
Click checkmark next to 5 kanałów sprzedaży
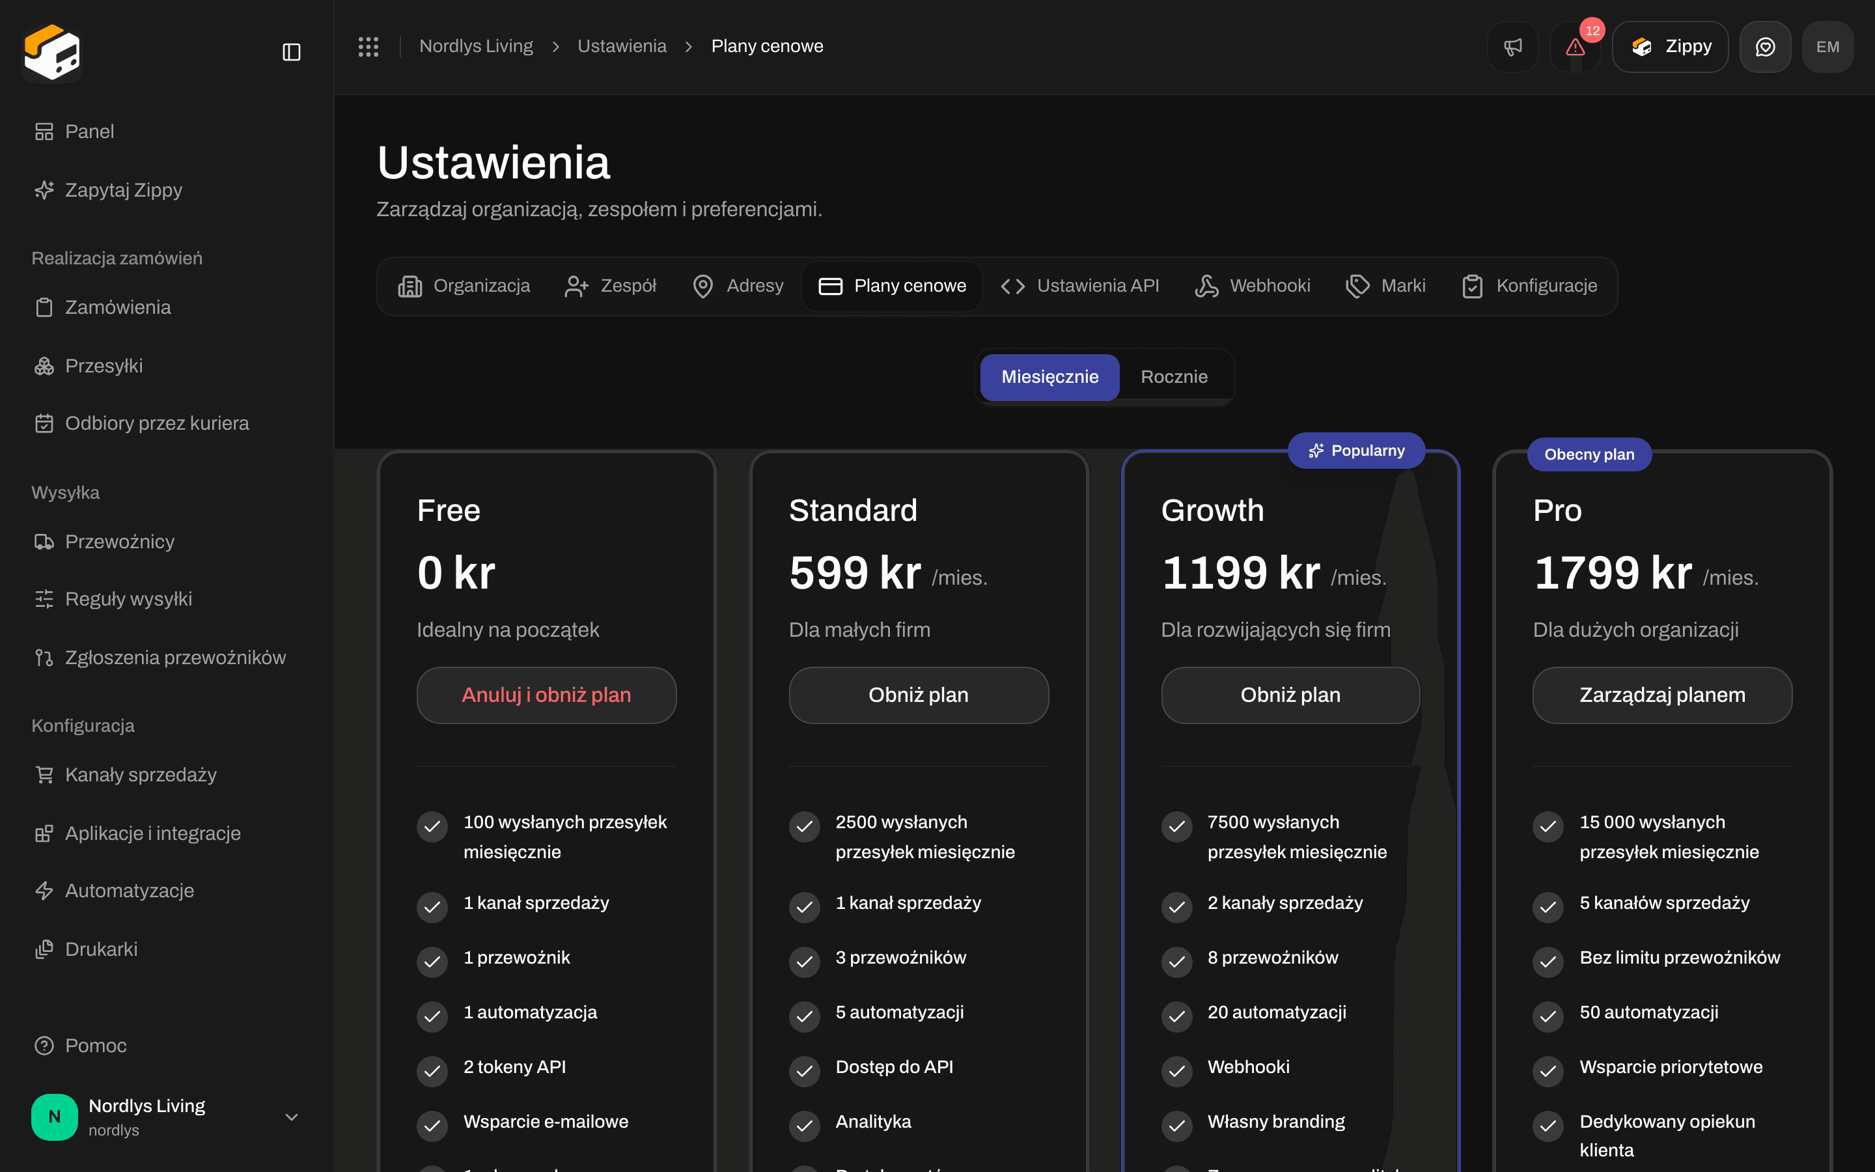click(1548, 907)
